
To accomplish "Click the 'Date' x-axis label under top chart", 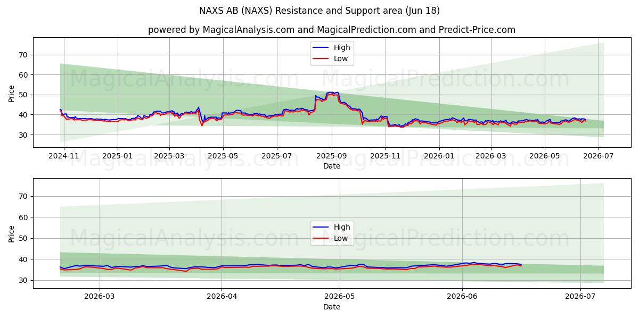I will [x=331, y=166].
